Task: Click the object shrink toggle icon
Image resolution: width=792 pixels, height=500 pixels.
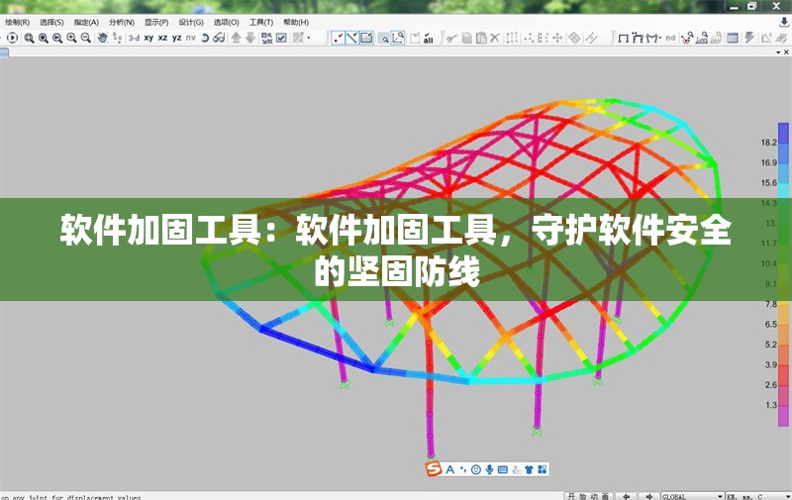Action: click(x=266, y=38)
